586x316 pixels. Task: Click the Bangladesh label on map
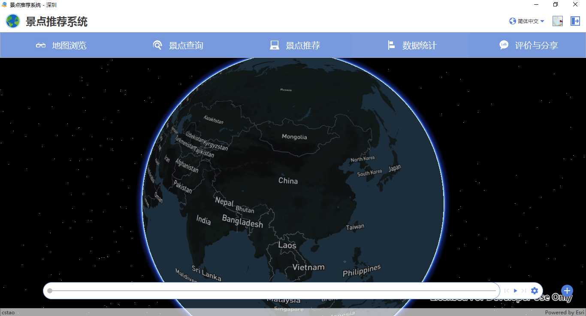[x=242, y=221]
